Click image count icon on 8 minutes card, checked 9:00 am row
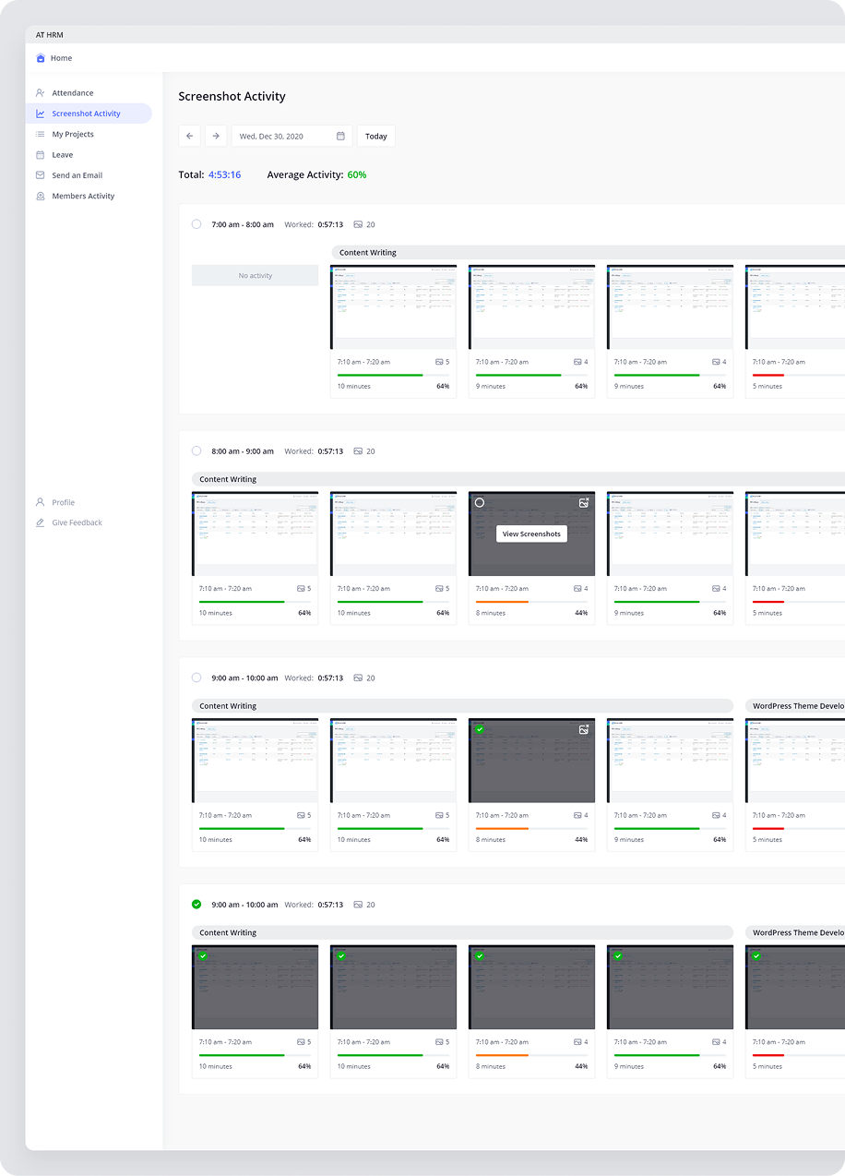 coord(577,1042)
